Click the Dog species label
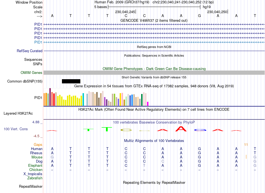265x193 pixels. click(x=39, y=161)
